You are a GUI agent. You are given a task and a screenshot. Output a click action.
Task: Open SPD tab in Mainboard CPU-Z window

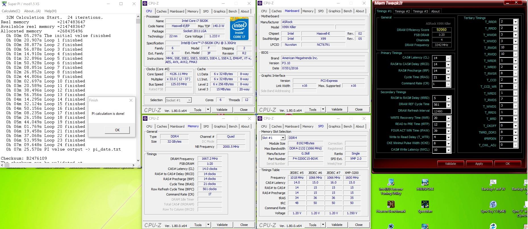pos(321,11)
